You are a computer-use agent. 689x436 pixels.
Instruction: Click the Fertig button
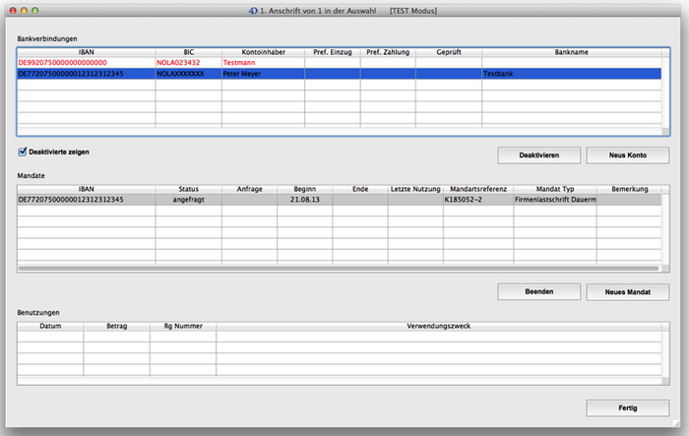pos(627,407)
